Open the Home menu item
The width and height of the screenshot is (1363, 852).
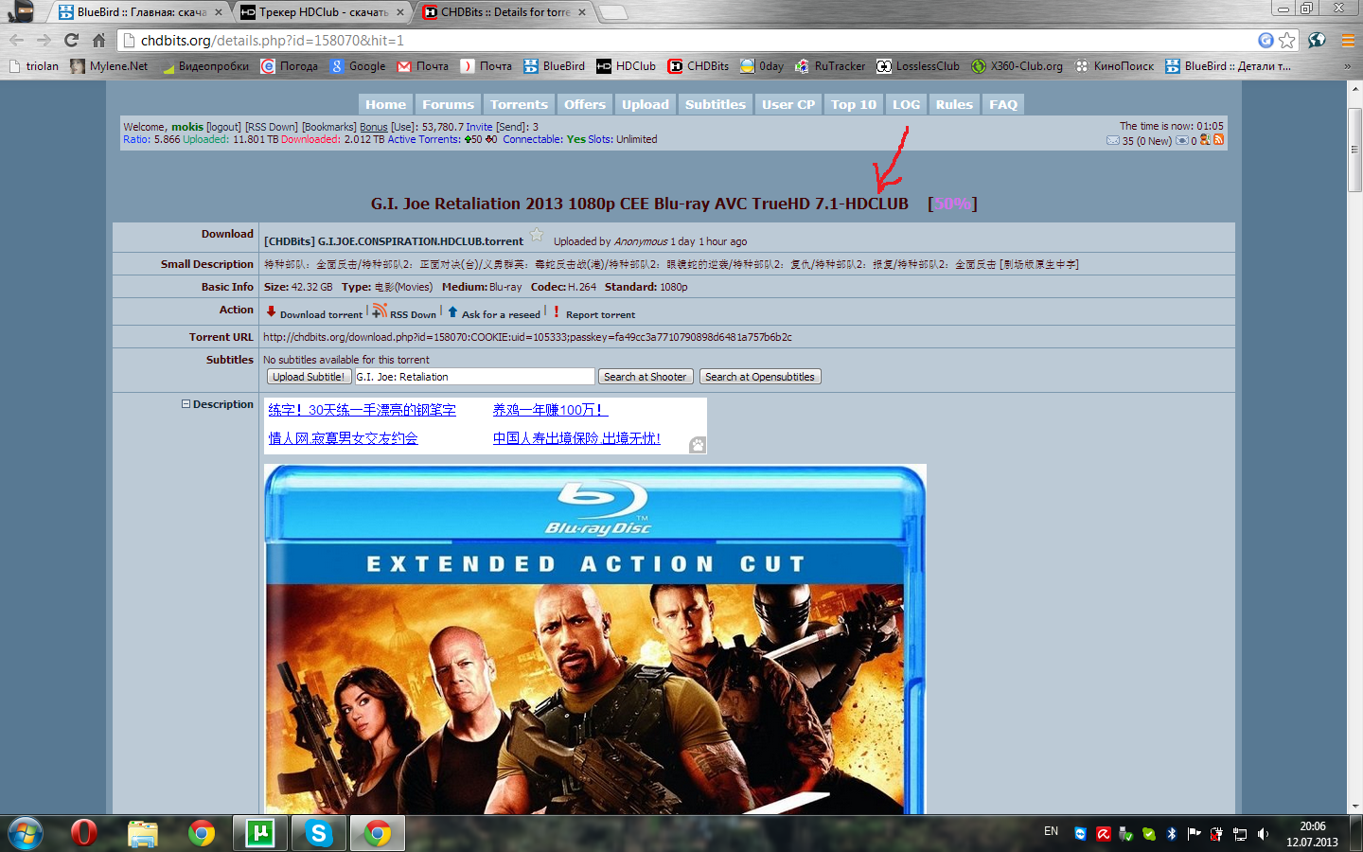click(385, 104)
